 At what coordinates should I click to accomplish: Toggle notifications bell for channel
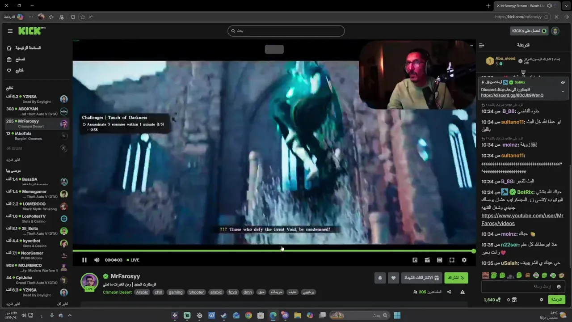click(380, 278)
